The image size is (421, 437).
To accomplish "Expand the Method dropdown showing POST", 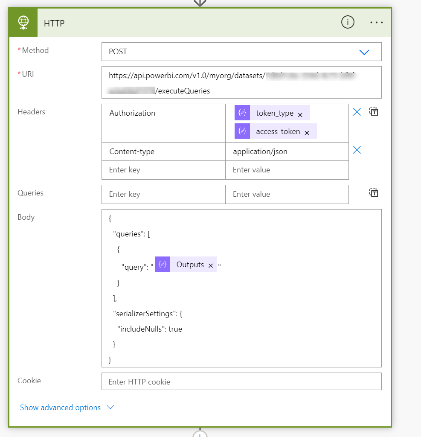I will click(x=364, y=52).
